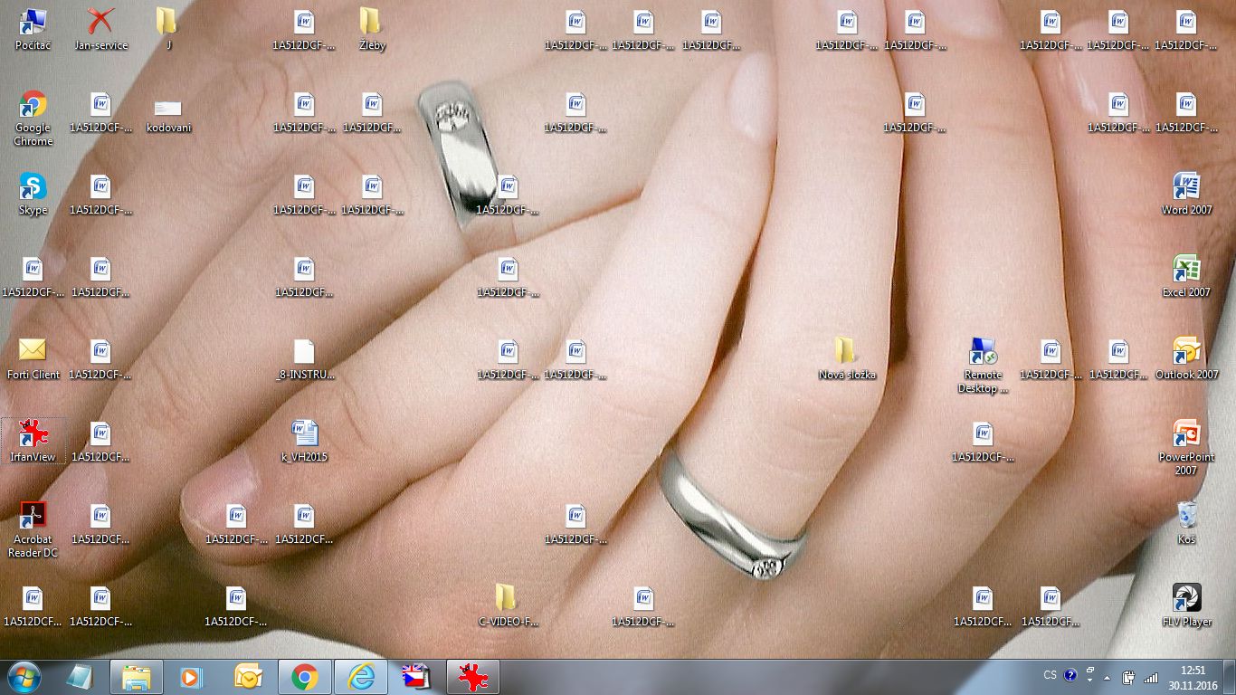The image size is (1236, 695).
Task: Select the FLV Player desktop icon
Action: [1186, 599]
